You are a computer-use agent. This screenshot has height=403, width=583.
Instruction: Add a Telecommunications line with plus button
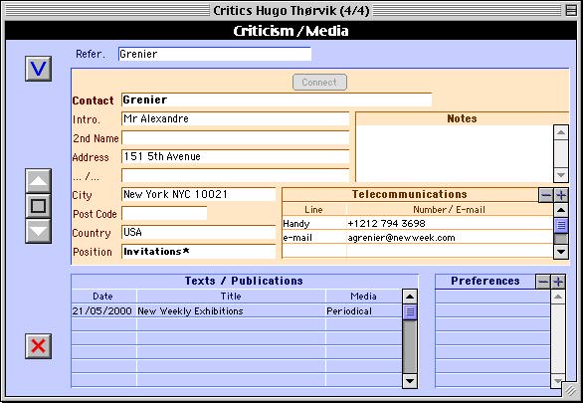(561, 195)
